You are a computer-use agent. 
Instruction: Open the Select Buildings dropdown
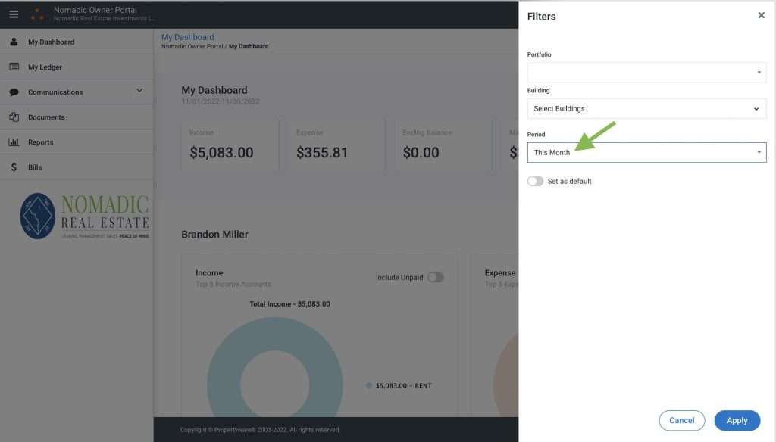tap(646, 109)
